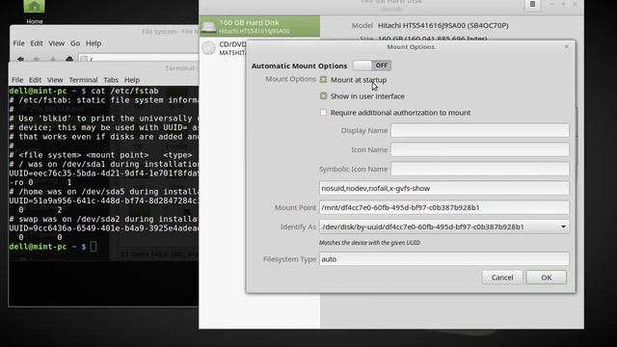617x347 pixels.
Task: Open file manager Go menu
Action: pyautogui.click(x=75, y=43)
